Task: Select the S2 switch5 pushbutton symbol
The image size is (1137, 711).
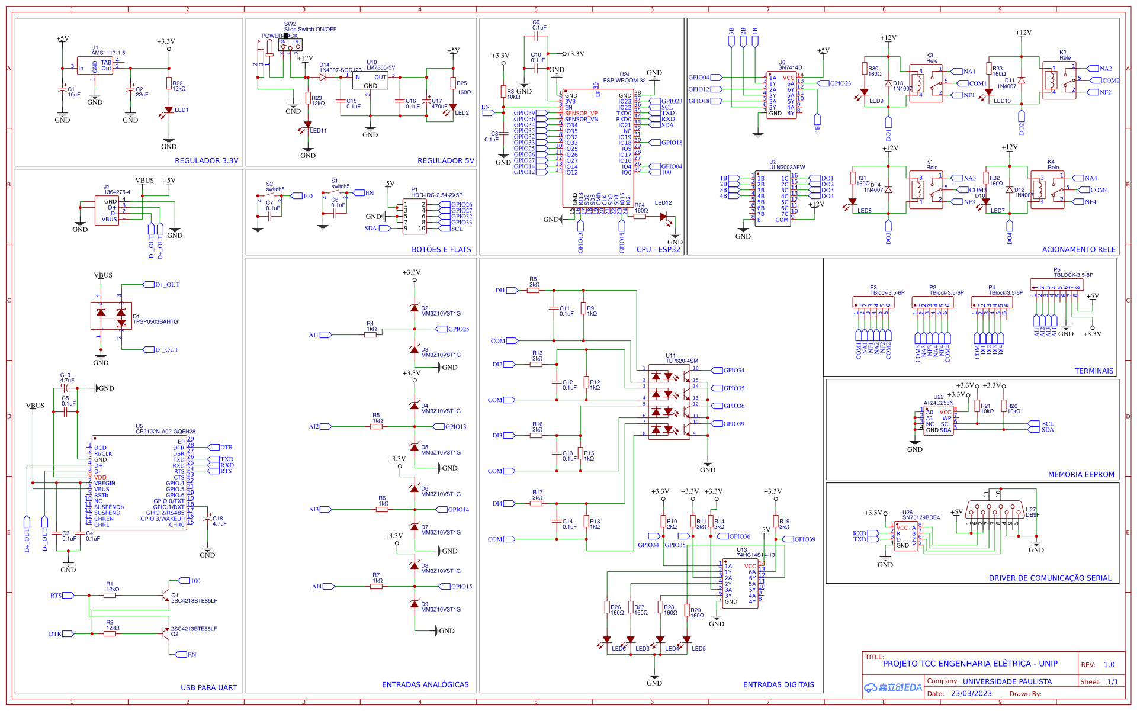Action: pos(270,195)
